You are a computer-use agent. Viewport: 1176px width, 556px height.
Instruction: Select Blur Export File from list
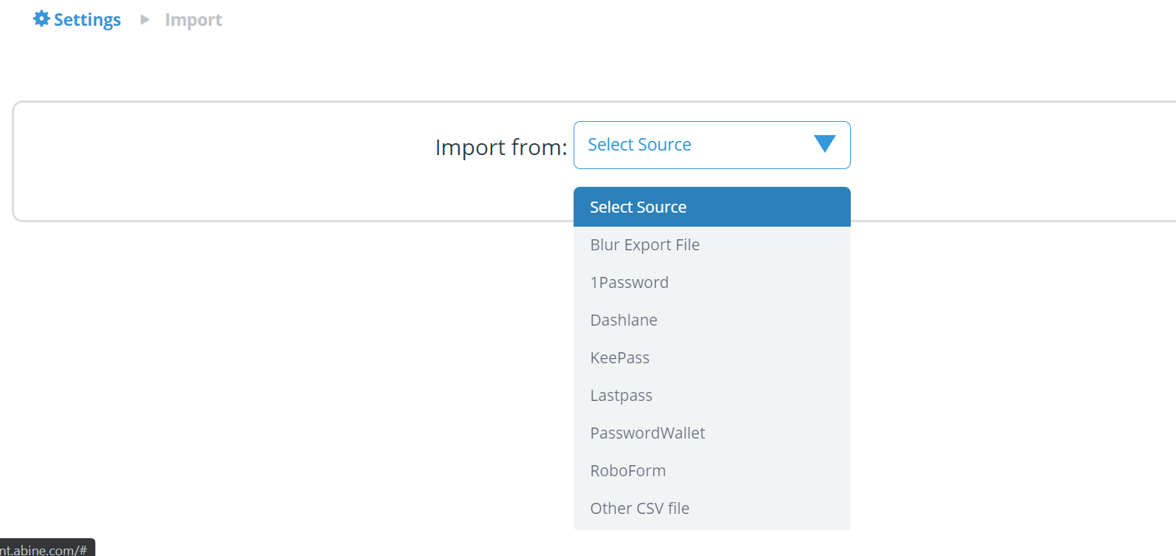click(712, 245)
